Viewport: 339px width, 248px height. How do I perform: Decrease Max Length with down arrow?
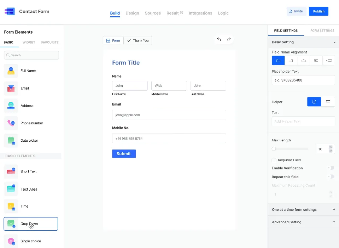click(331, 151)
